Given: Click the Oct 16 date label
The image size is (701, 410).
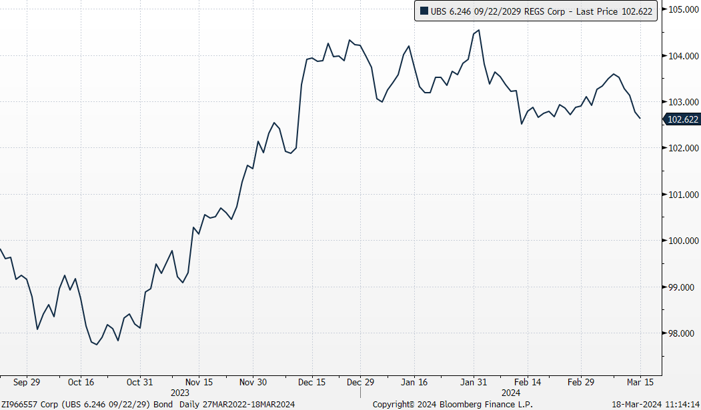Looking at the screenshot, I should click(81, 382).
